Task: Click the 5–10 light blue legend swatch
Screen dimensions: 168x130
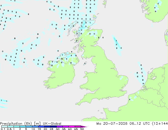Action: coord(29,127)
